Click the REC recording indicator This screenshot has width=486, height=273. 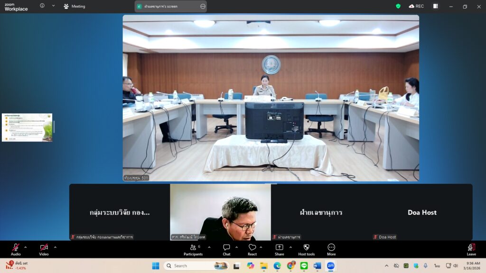[x=416, y=6]
